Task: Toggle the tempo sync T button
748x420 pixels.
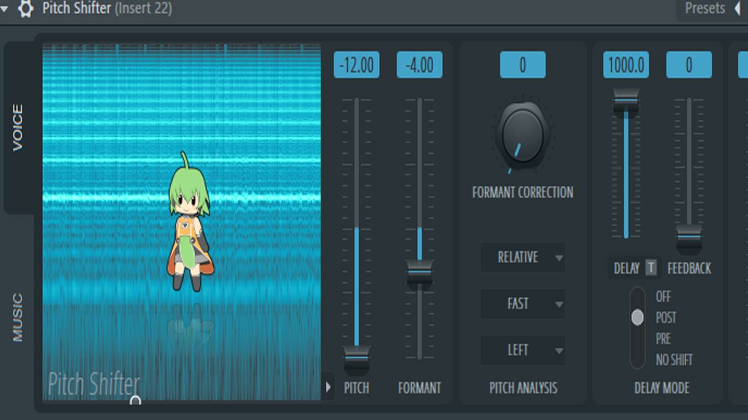Action: click(x=651, y=268)
